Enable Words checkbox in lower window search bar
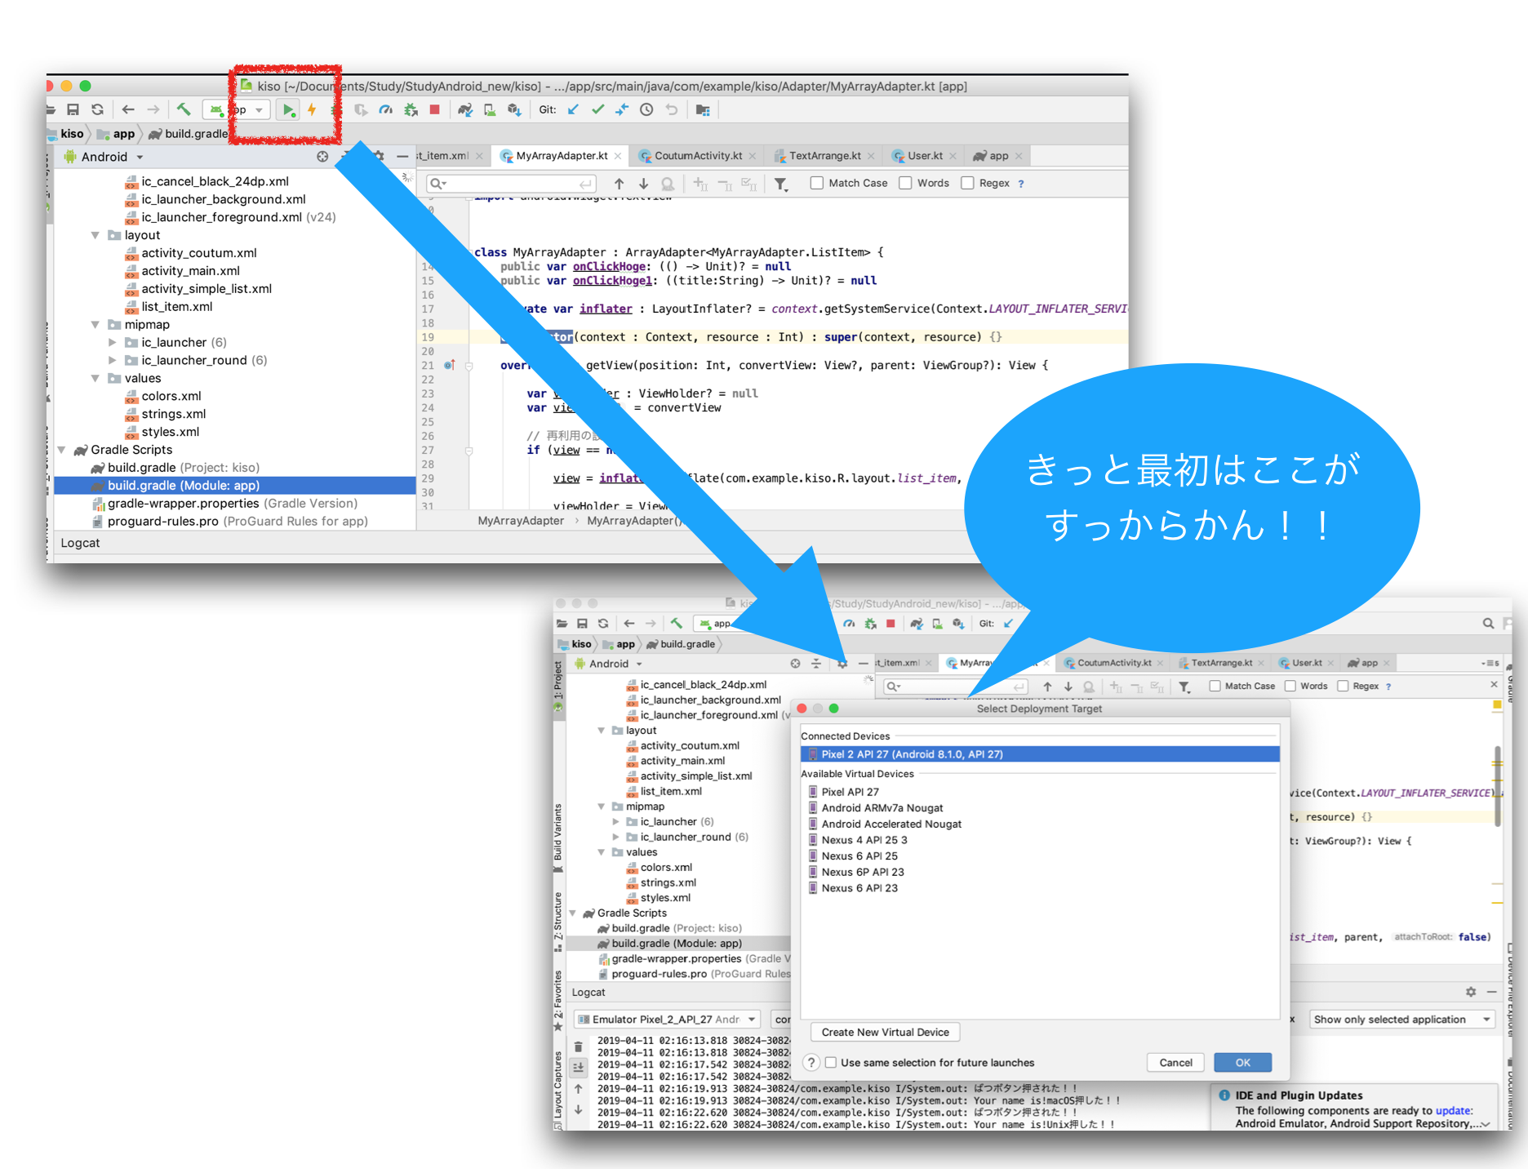Image resolution: width=1528 pixels, height=1169 pixels. pos(1290,686)
